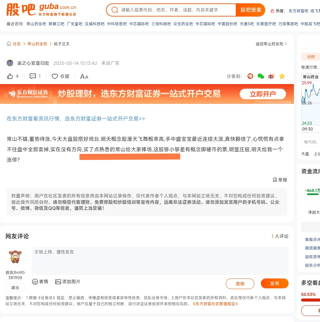Open recently visited 万辰集团吧
The image size is (320, 322).
[x=288, y=24]
